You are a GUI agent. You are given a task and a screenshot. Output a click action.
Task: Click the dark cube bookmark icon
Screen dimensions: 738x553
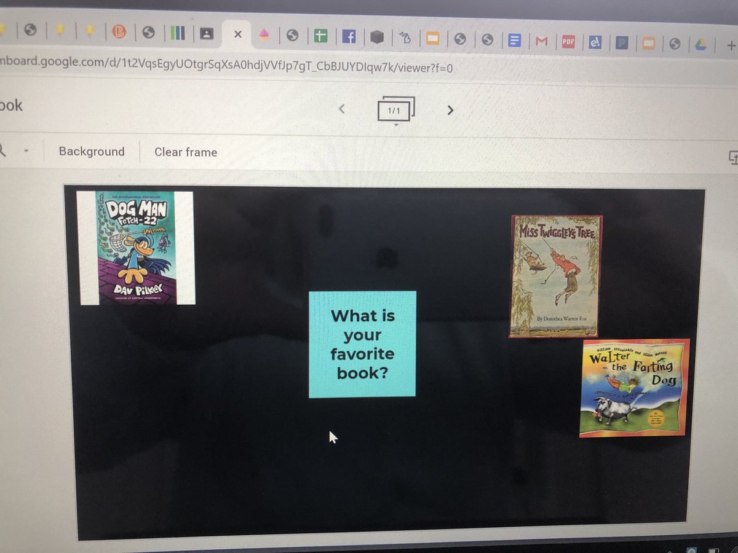point(378,37)
